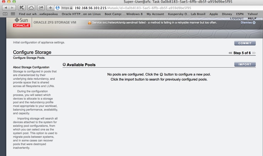Click the globe site icon in address bar
263x156 pixels.
pos(58,8)
